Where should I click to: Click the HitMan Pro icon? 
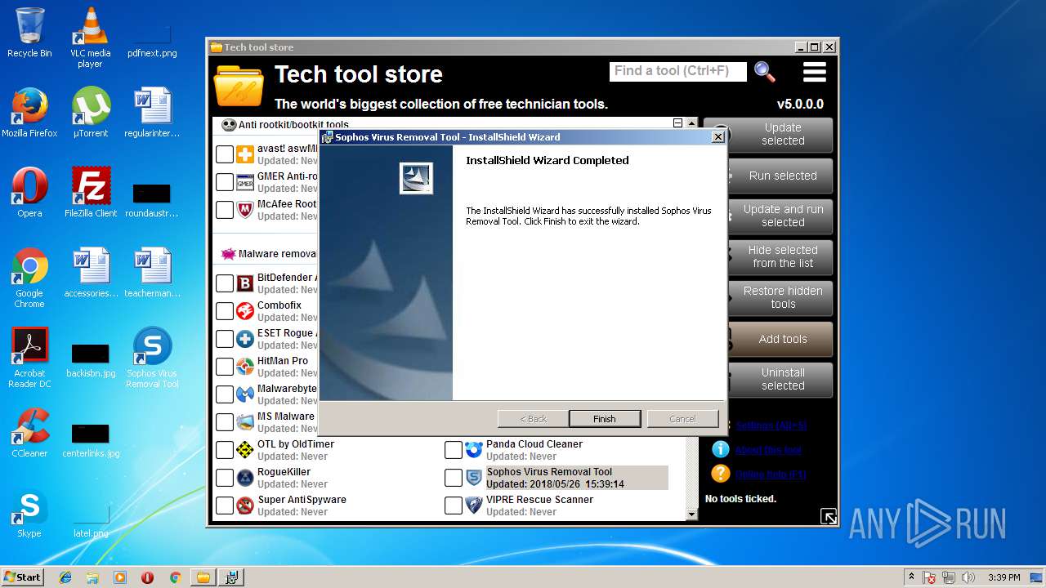[x=244, y=367]
